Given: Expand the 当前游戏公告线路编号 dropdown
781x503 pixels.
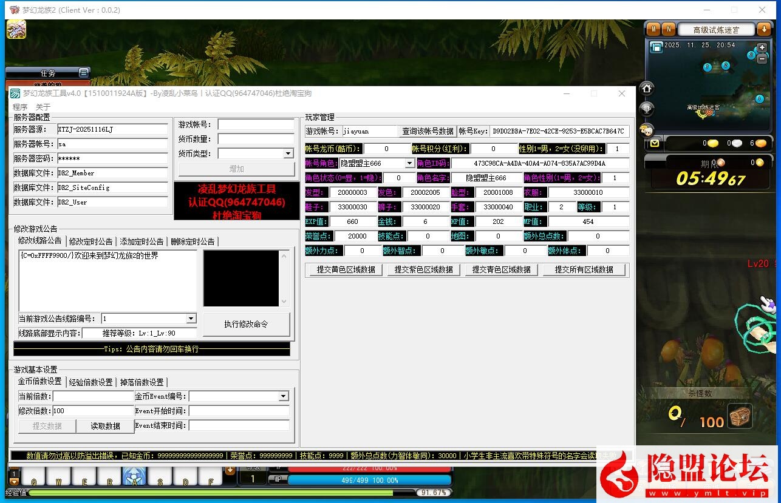Looking at the screenshot, I should click(x=191, y=319).
